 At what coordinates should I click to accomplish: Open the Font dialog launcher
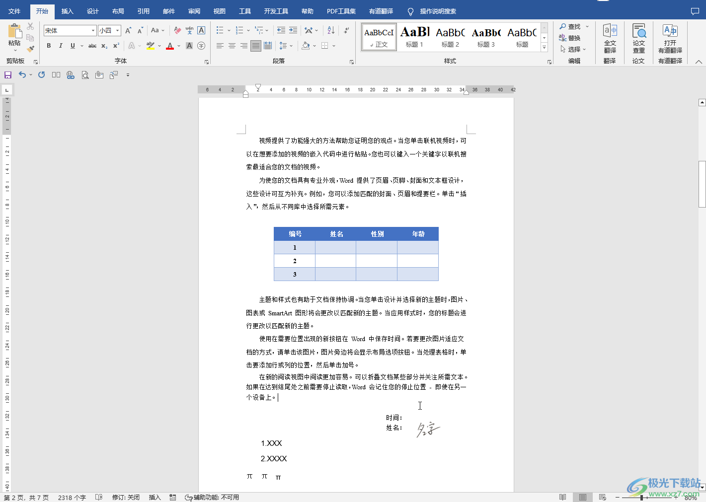(x=207, y=62)
